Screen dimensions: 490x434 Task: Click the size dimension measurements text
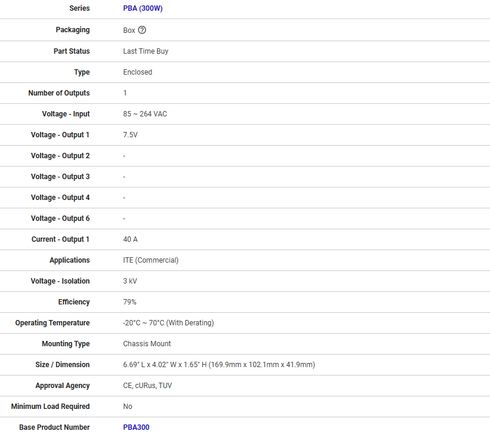point(218,365)
